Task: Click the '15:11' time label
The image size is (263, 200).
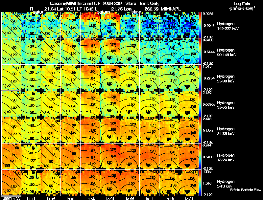Action: [150, 199]
